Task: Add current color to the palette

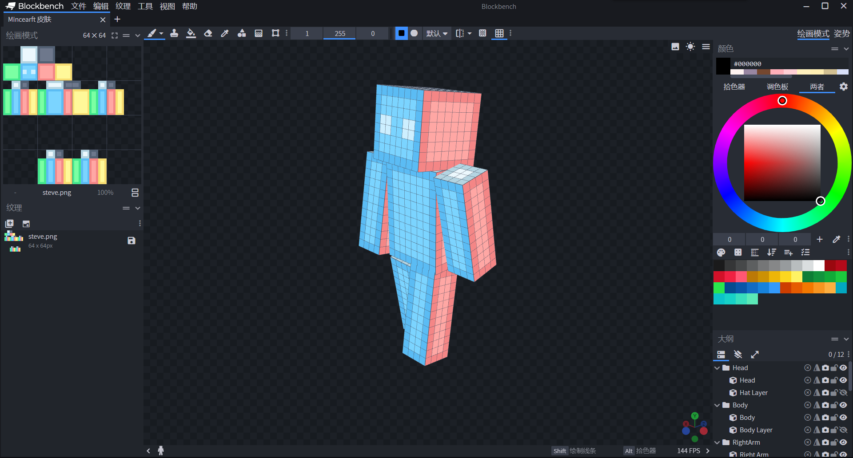Action: click(x=820, y=239)
